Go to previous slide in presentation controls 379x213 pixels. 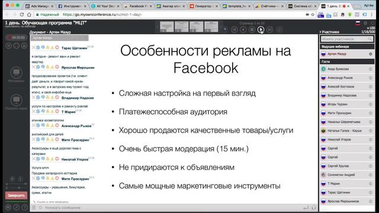click(x=243, y=30)
